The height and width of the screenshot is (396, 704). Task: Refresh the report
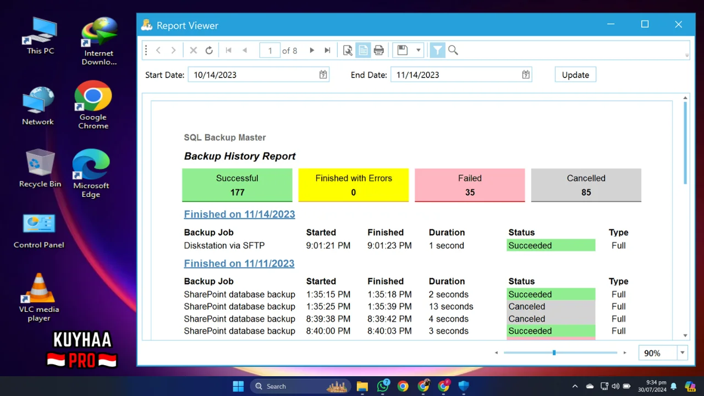[209, 50]
